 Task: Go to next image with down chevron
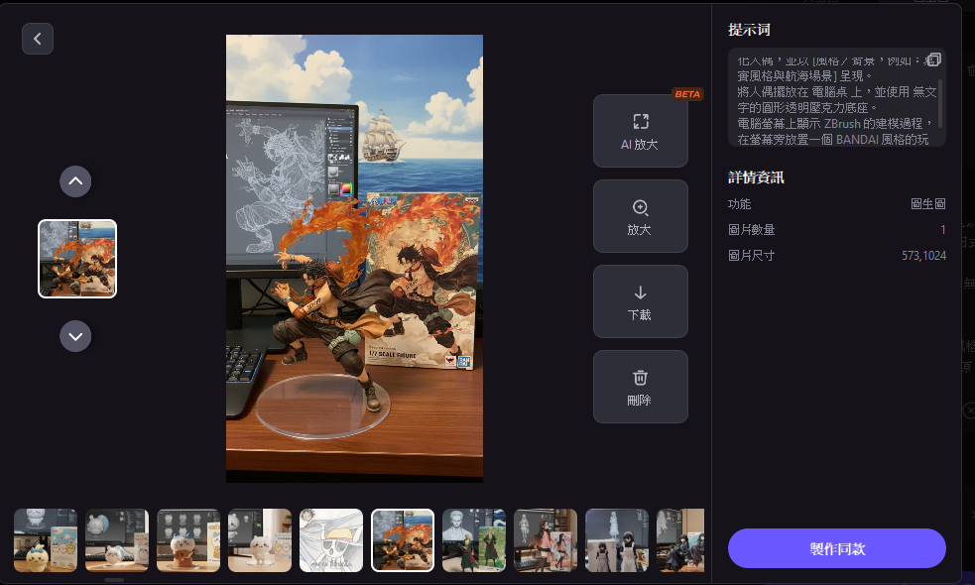click(x=75, y=336)
